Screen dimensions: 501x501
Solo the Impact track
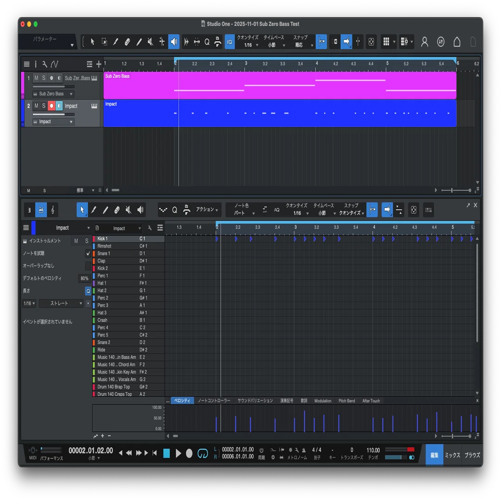[44, 106]
